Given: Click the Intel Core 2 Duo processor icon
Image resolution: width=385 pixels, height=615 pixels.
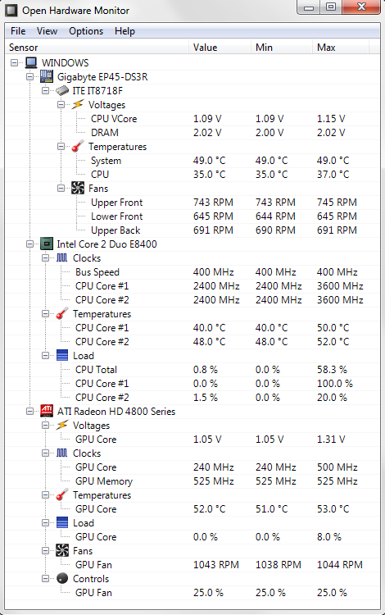Looking at the screenshot, I should pyautogui.click(x=47, y=244).
